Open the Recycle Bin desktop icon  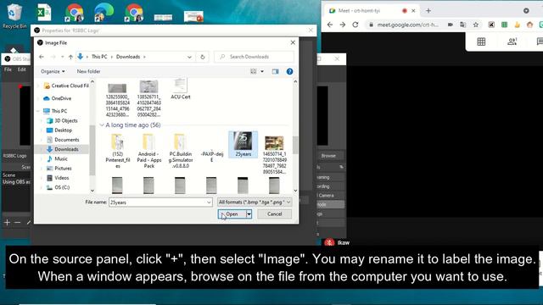point(14,15)
